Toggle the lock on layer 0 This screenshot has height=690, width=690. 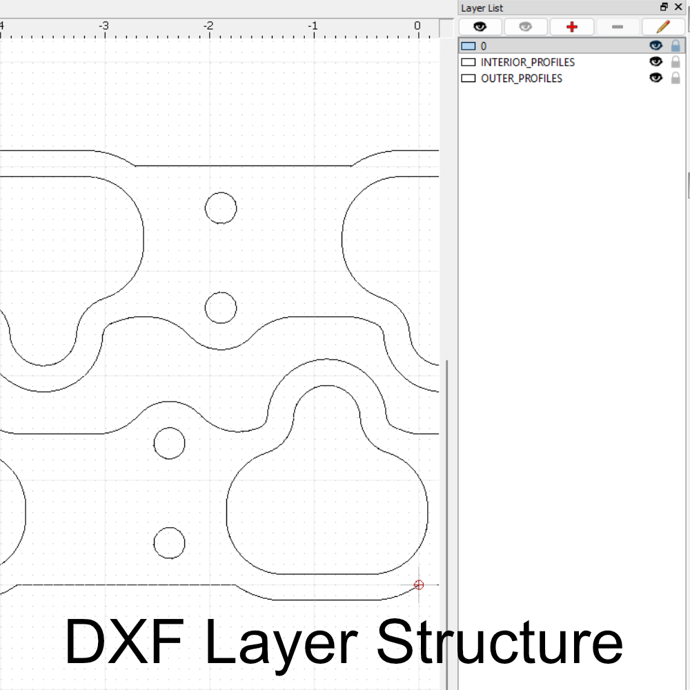[x=676, y=46]
